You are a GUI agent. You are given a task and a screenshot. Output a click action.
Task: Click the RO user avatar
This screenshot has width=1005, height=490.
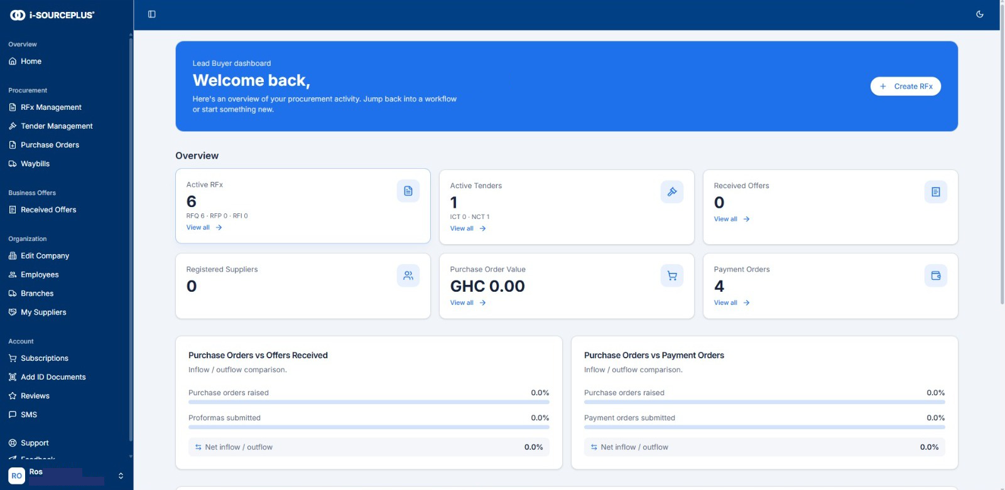click(17, 476)
